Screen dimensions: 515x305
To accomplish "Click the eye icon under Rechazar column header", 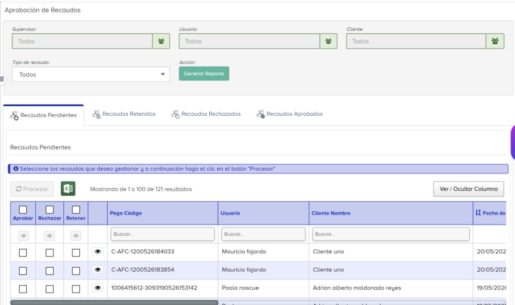I will (49, 236).
